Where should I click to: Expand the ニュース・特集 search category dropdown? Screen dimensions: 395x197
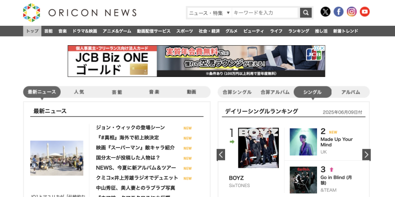pyautogui.click(x=209, y=13)
